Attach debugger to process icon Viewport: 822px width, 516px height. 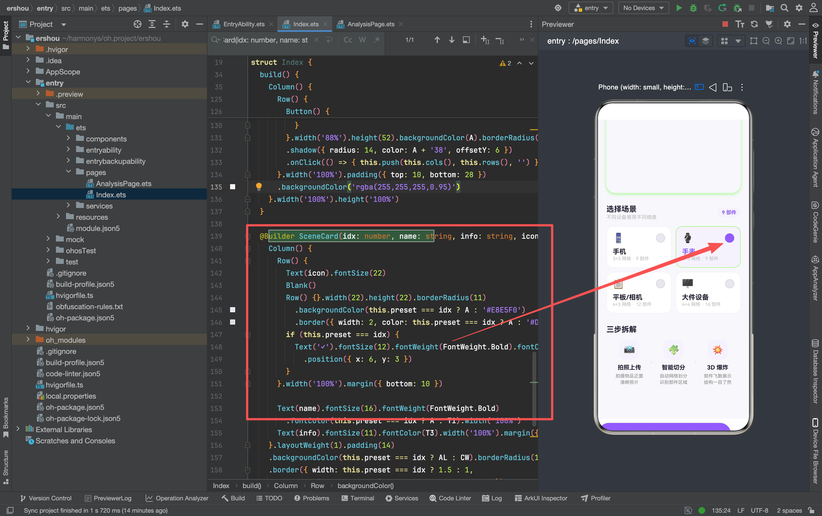pyautogui.click(x=737, y=8)
